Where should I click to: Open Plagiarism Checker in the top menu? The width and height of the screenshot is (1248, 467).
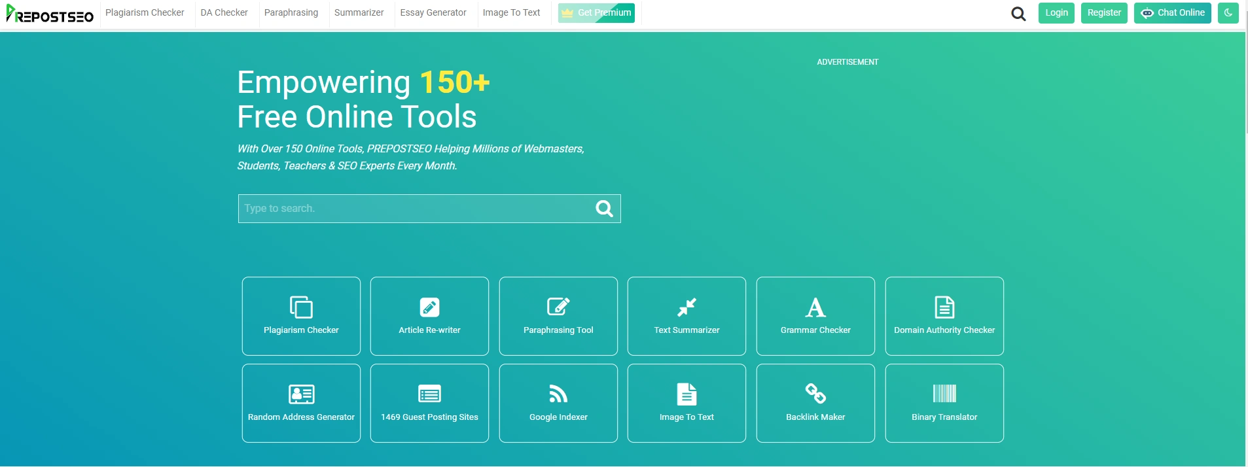[x=145, y=13]
